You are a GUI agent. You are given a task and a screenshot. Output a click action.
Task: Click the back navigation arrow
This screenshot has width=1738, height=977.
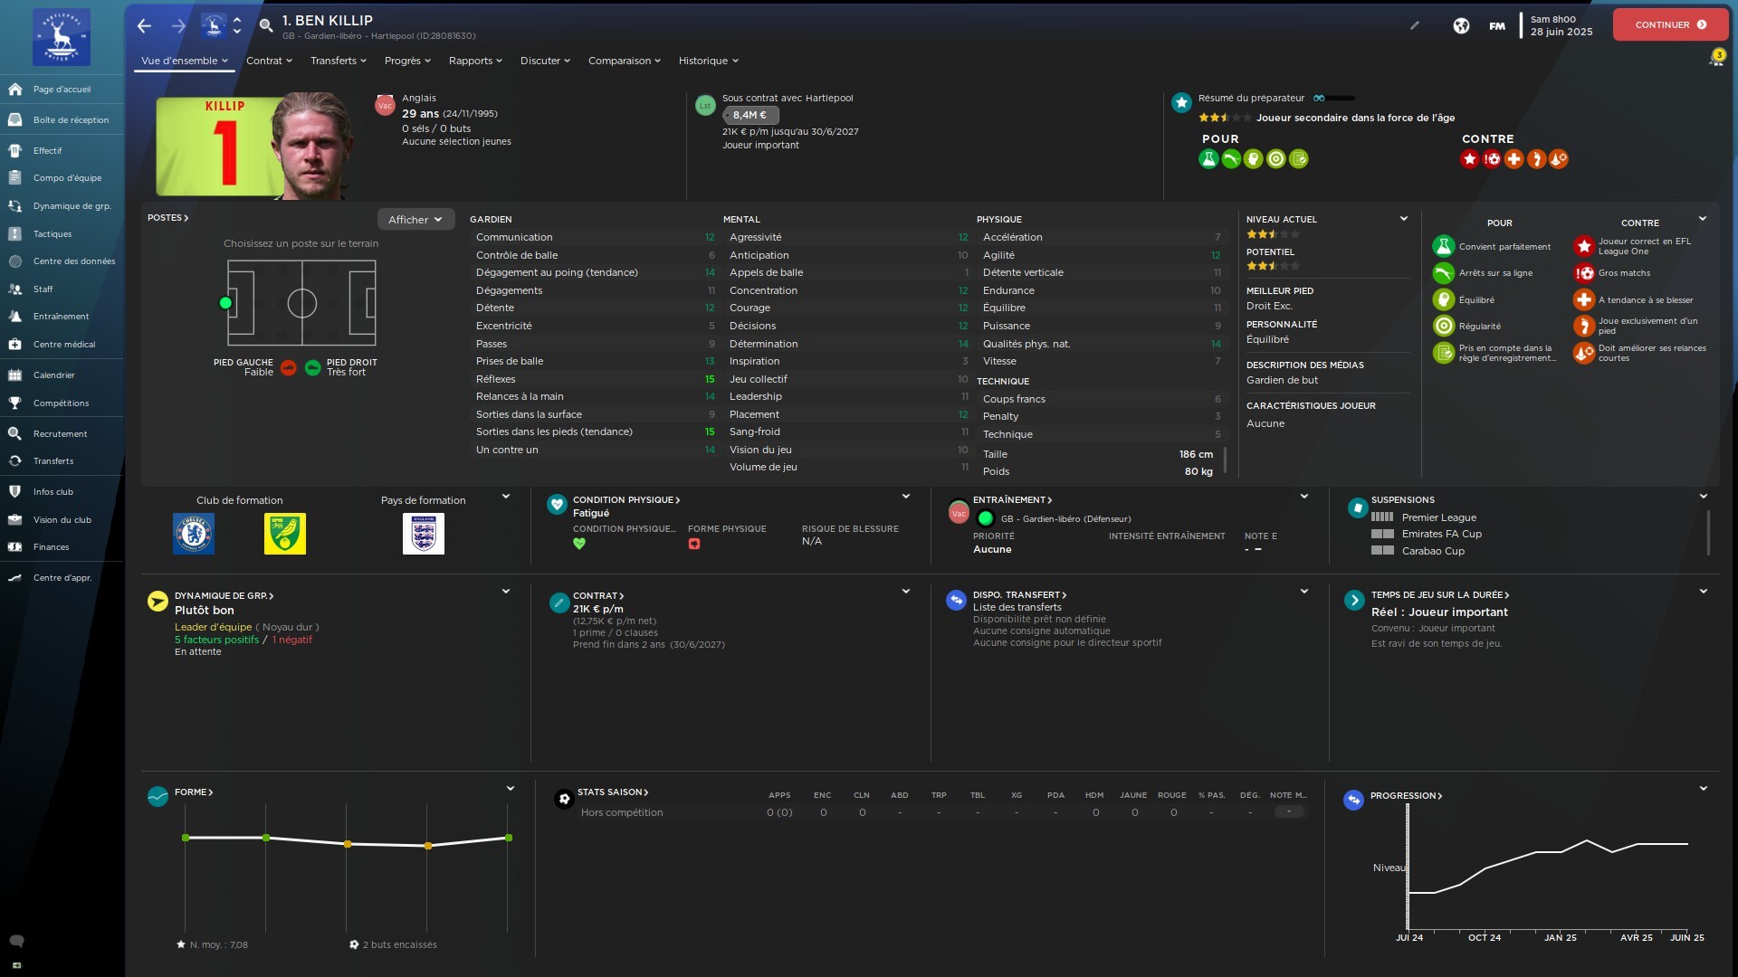144,26
